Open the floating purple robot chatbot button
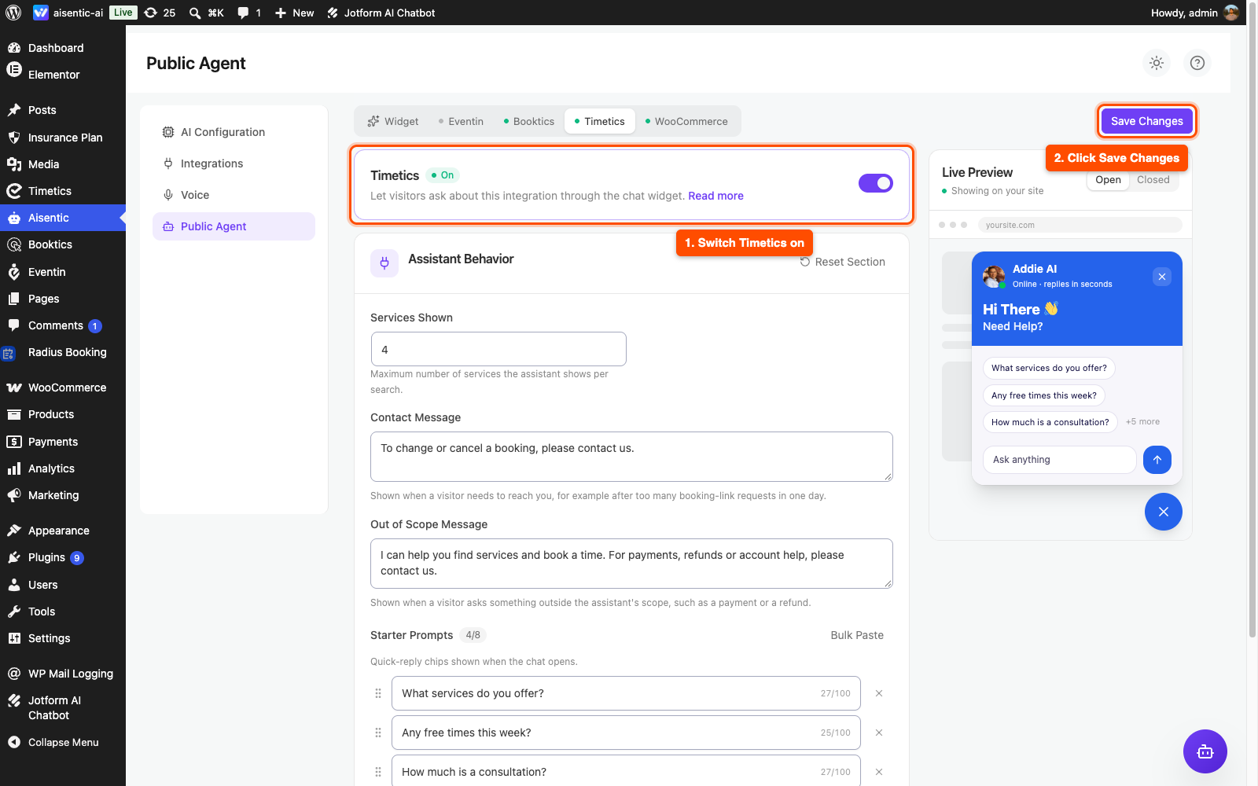Screen dimensions: 1258x786 [x=1205, y=751]
